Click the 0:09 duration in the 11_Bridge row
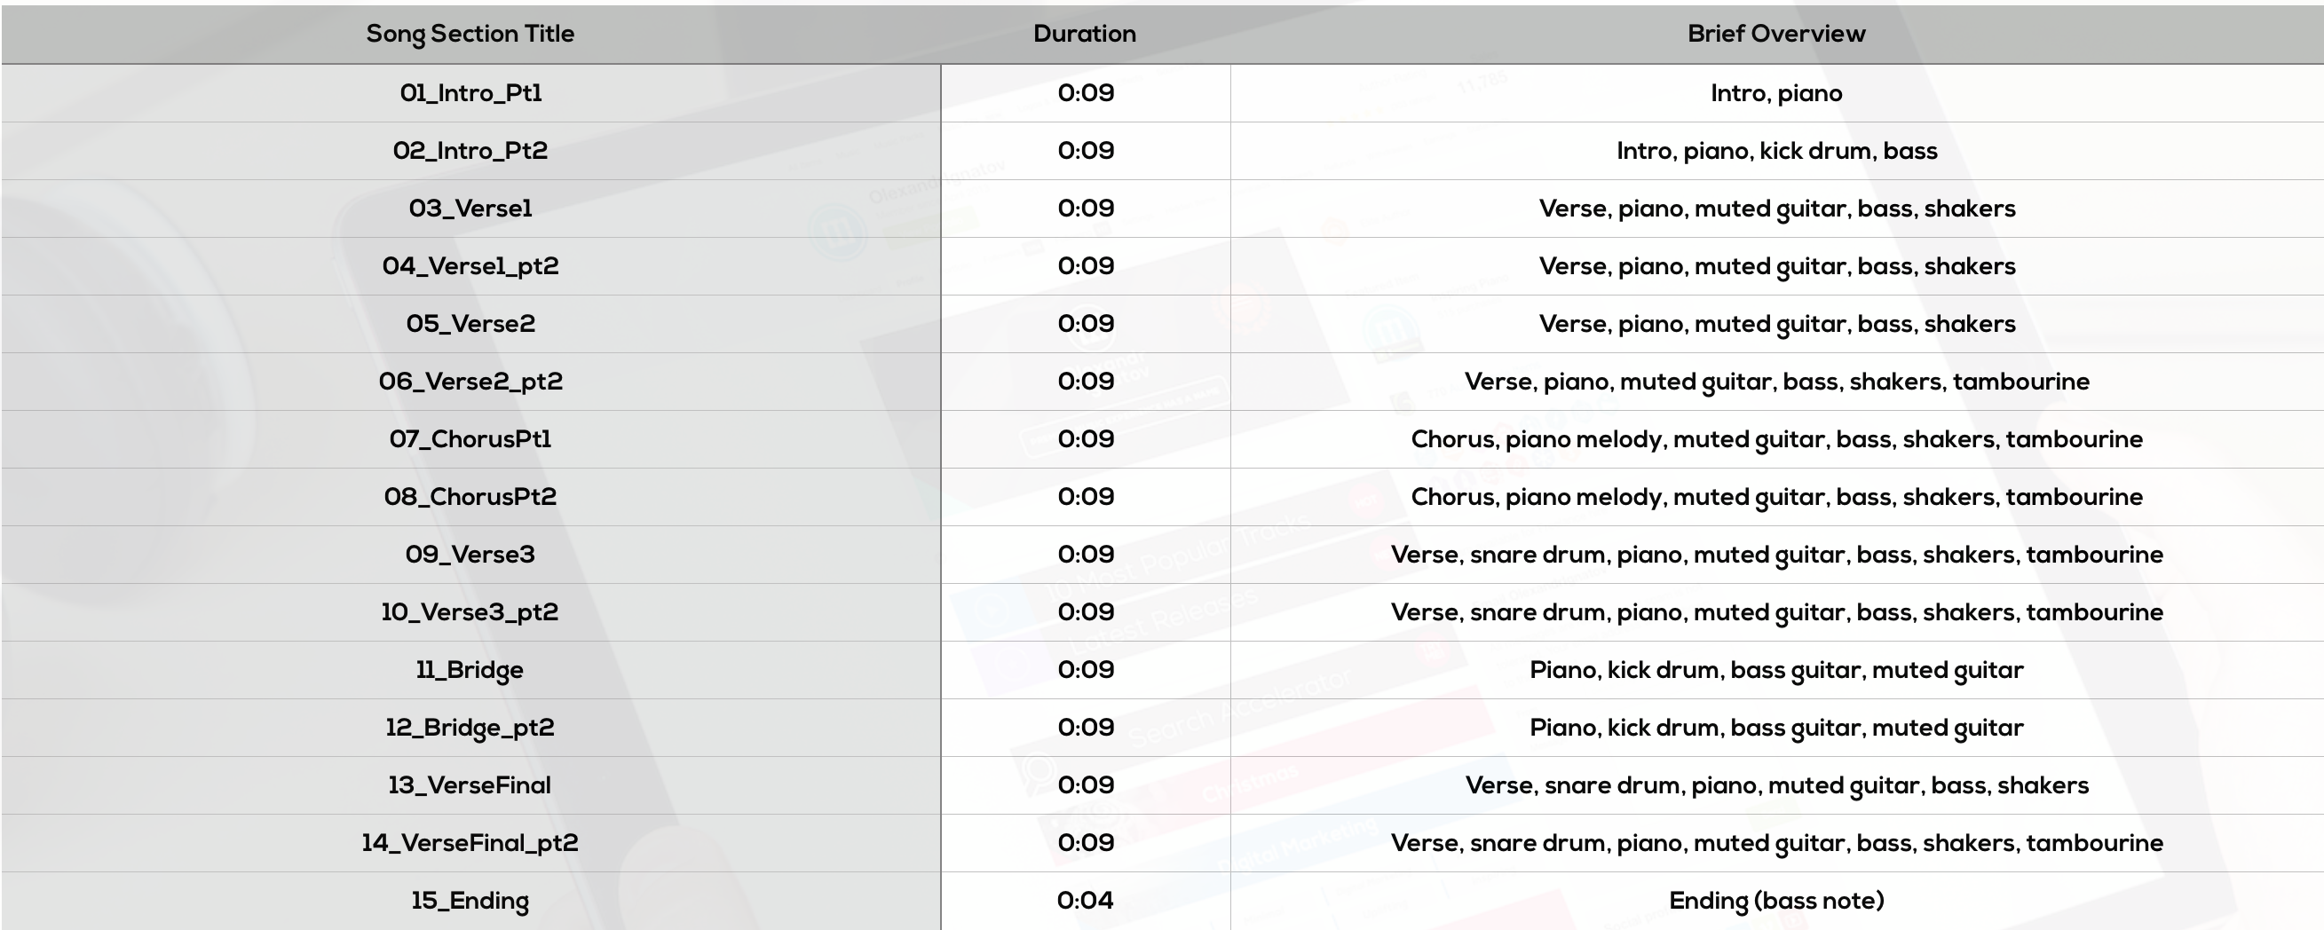 1086,670
